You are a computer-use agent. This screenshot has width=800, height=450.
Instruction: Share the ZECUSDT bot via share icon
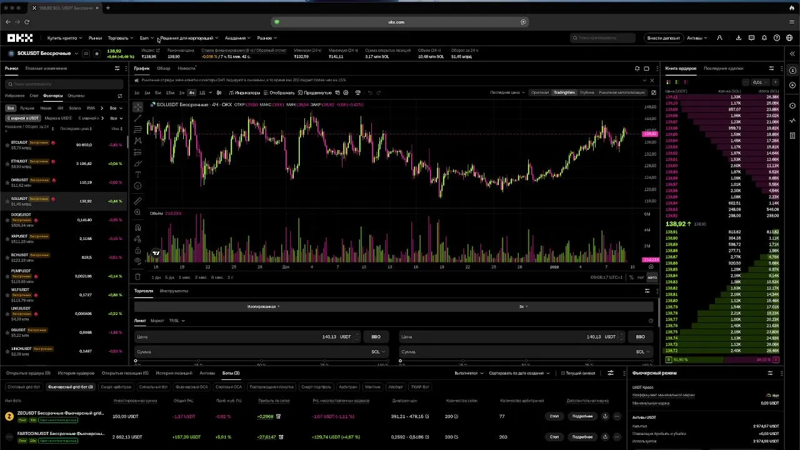pyautogui.click(x=605, y=416)
